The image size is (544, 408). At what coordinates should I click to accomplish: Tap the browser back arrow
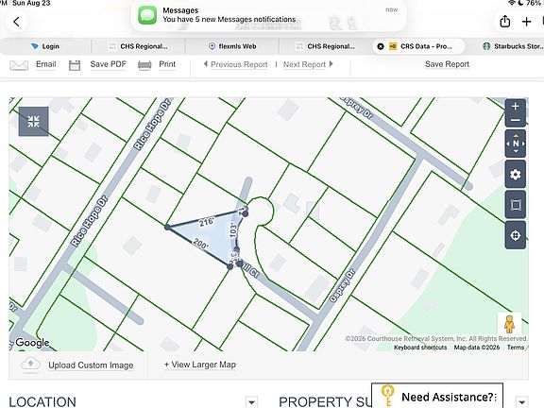[16, 22]
